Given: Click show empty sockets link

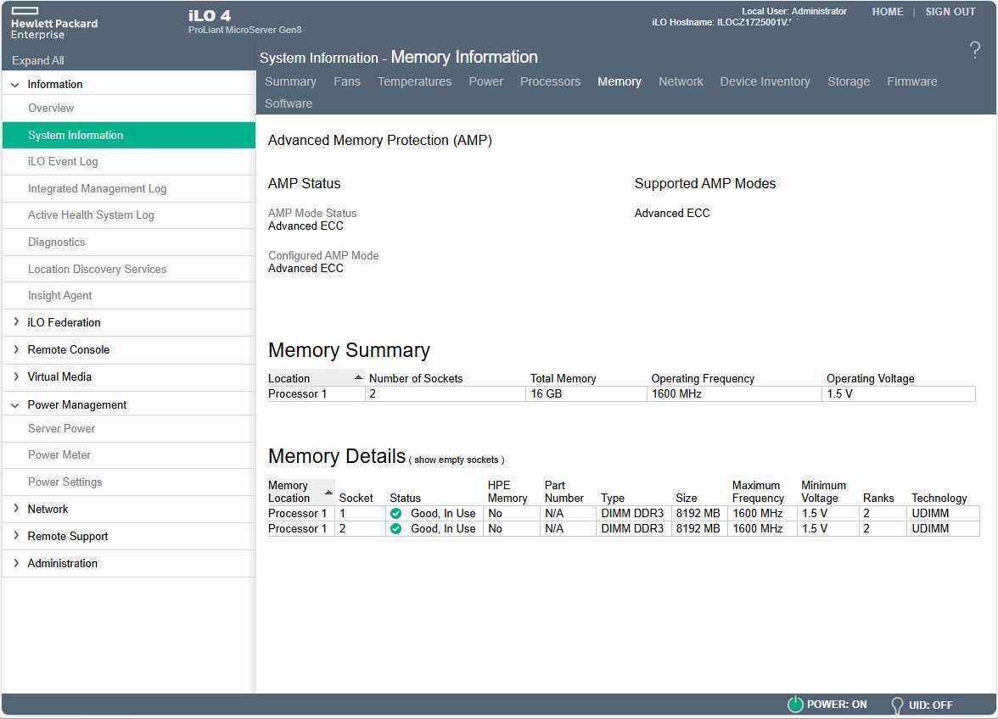Looking at the screenshot, I should [x=456, y=460].
